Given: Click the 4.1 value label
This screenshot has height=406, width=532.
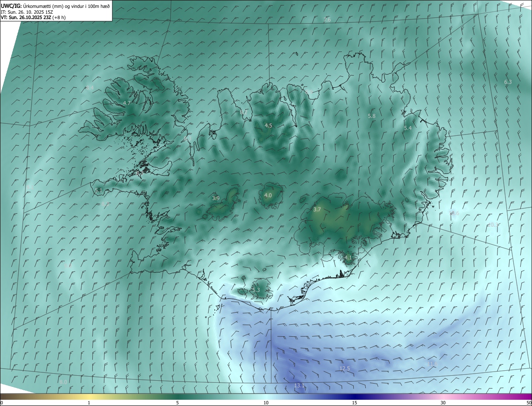Looking at the screenshot, I should pyautogui.click(x=348, y=257).
